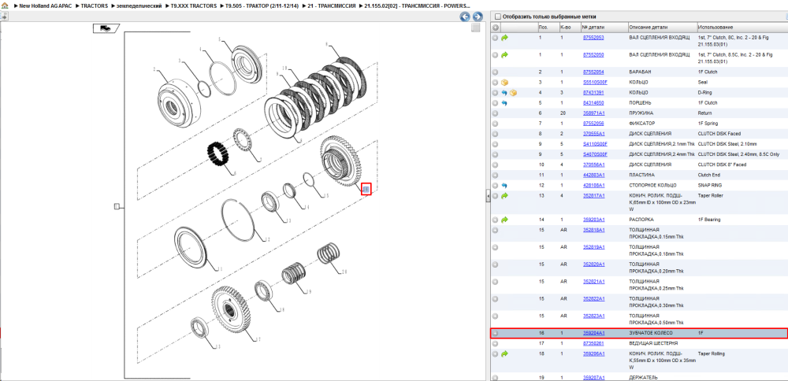The height and width of the screenshot is (381, 788).
Task: Navigate to 'TRACTORS' breadcrumb
Action: (x=94, y=6)
